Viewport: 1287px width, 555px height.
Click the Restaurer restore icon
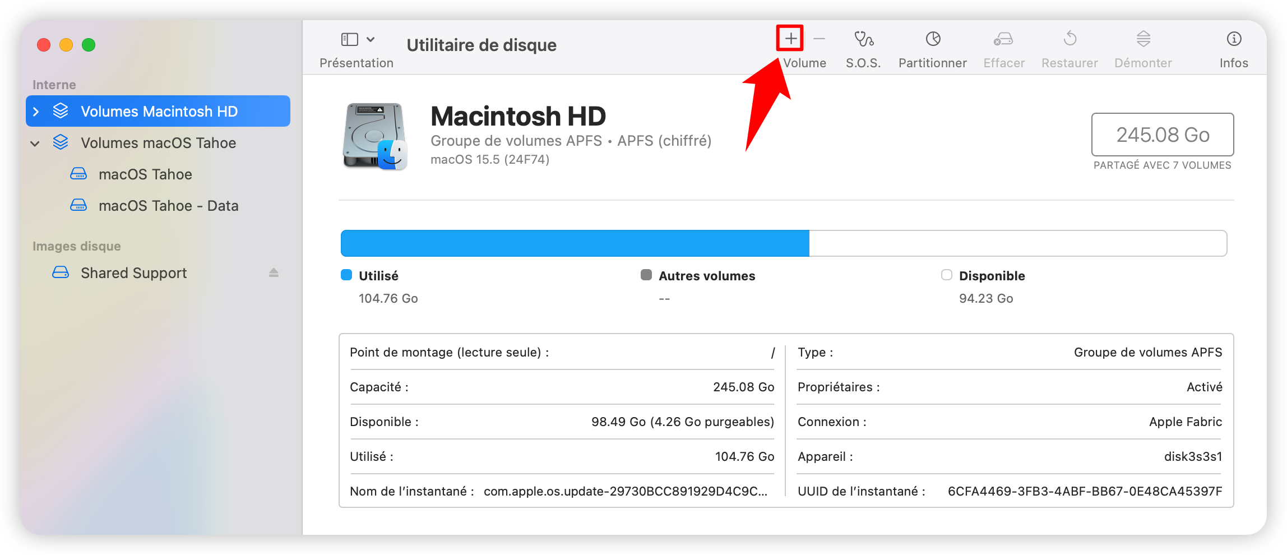pos(1070,39)
